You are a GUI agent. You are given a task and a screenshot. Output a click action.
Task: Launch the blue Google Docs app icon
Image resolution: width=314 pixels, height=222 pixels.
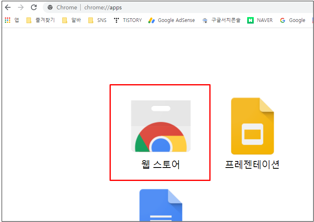pos(161,205)
